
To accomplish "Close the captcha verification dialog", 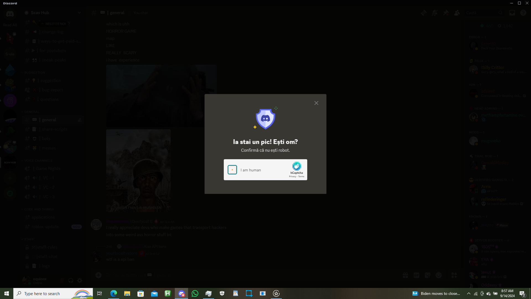I will [x=316, y=103].
